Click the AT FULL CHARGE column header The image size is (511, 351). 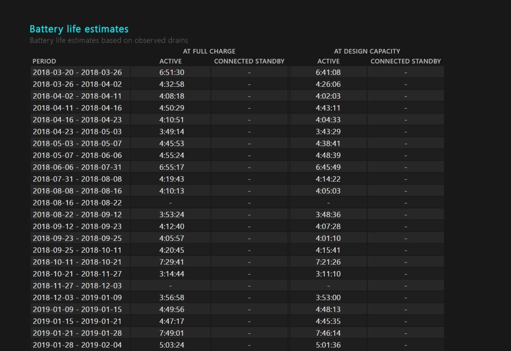(209, 51)
